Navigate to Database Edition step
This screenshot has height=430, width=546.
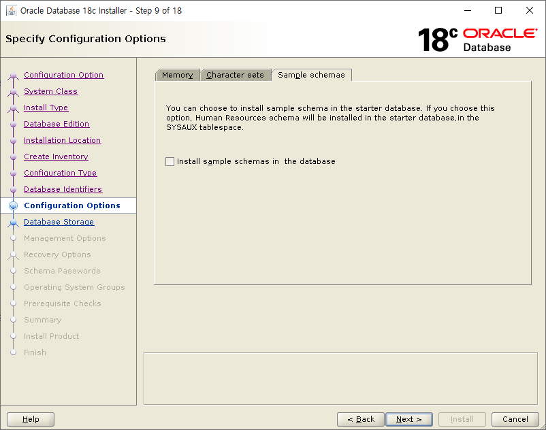57,124
